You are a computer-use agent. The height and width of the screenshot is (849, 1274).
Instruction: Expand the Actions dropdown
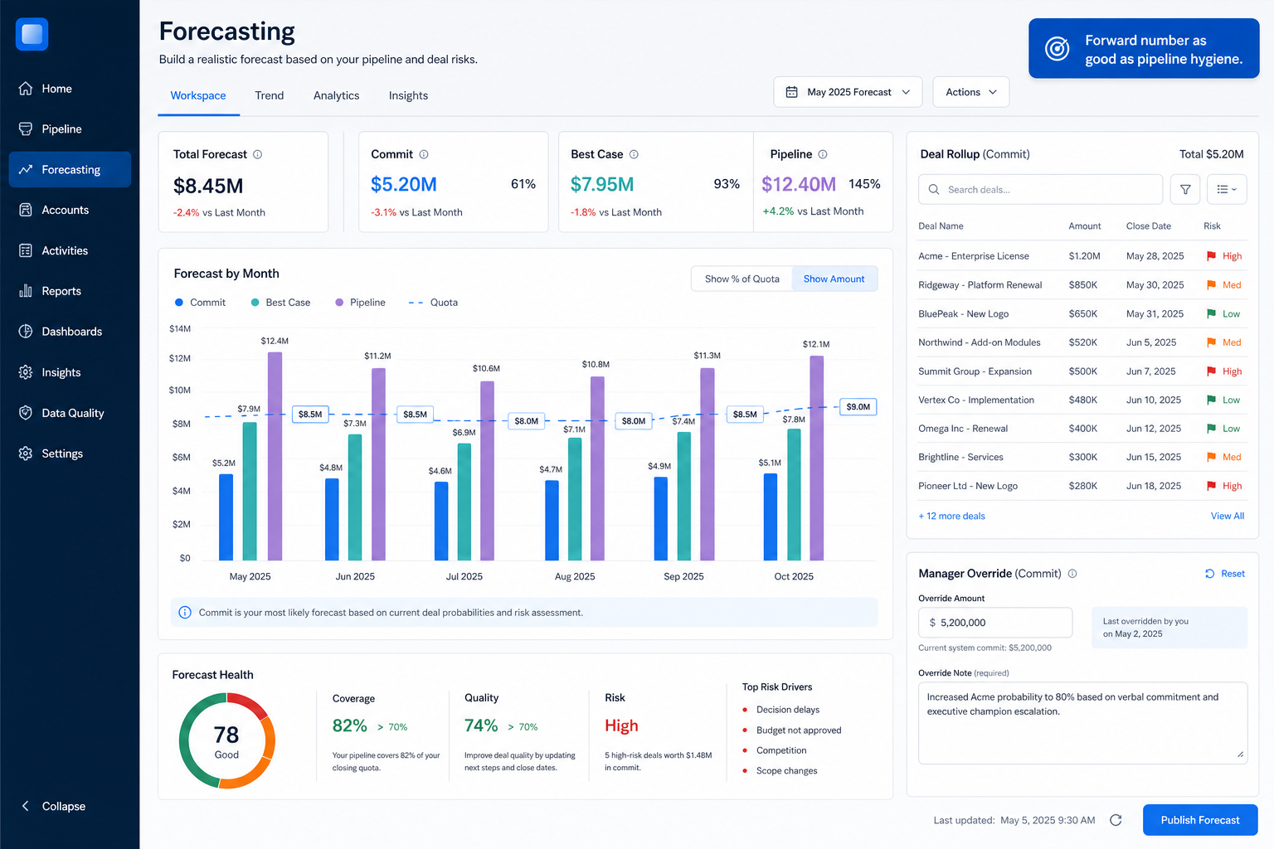pos(971,92)
